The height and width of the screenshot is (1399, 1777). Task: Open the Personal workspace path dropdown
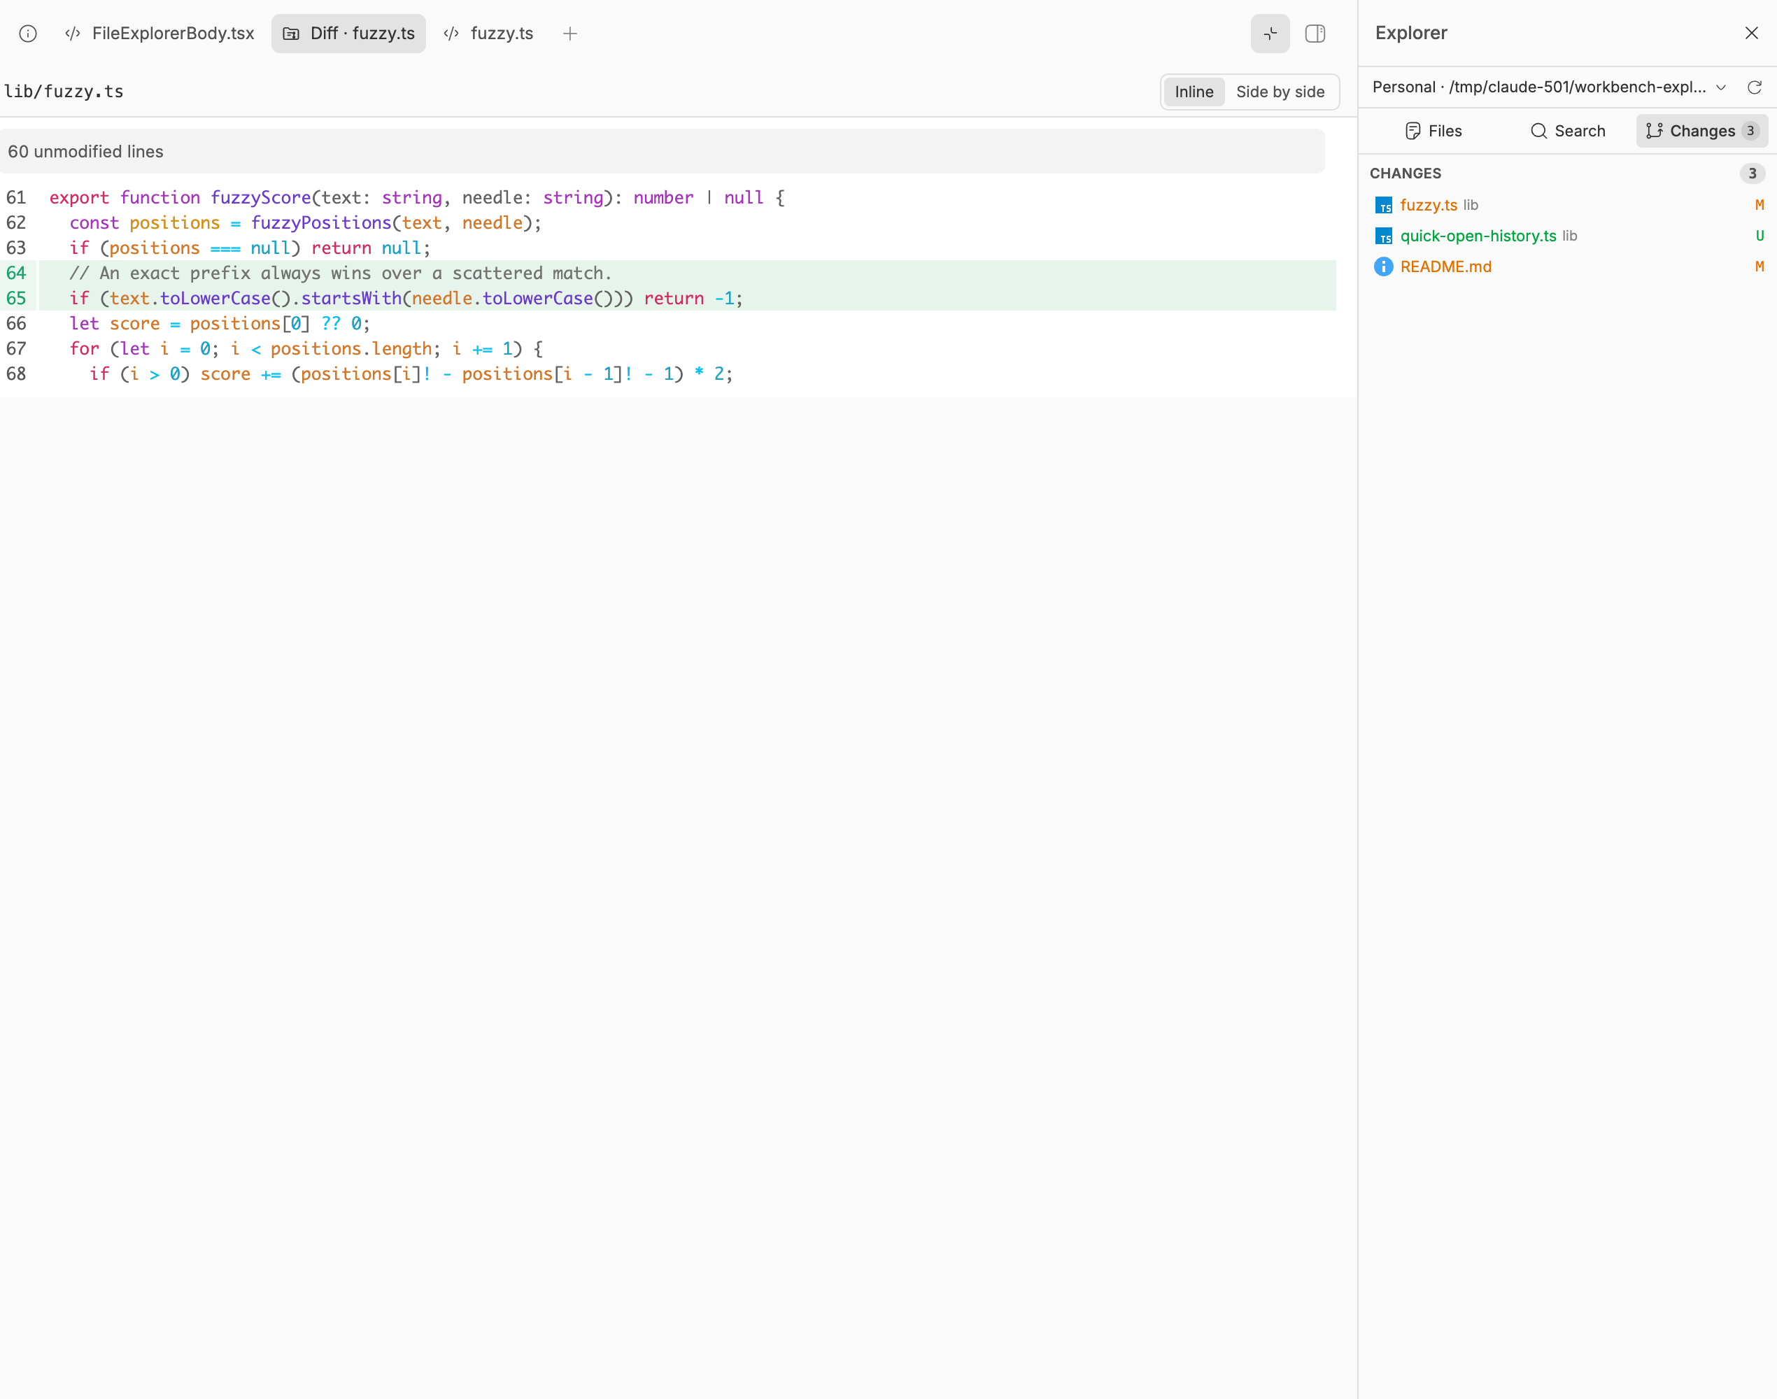(1549, 87)
